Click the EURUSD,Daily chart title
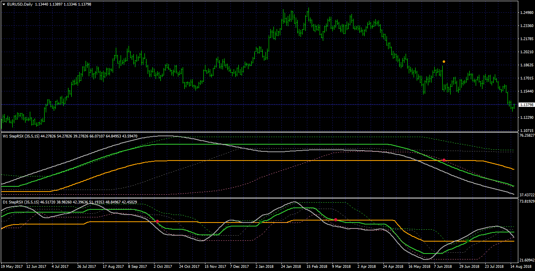 click(20, 4)
